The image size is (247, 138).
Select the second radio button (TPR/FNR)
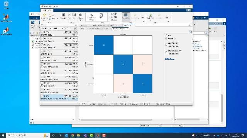pyautogui.click(x=166, y=45)
